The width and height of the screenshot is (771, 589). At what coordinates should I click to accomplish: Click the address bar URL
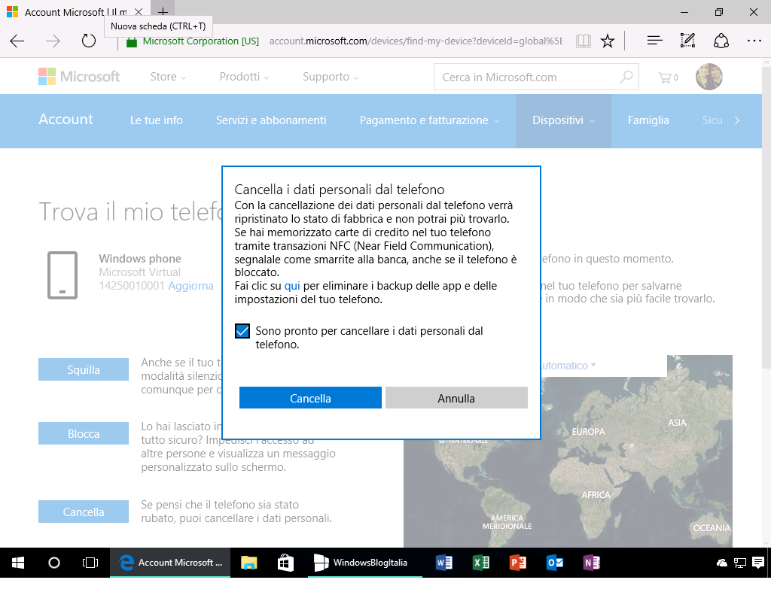[416, 41]
